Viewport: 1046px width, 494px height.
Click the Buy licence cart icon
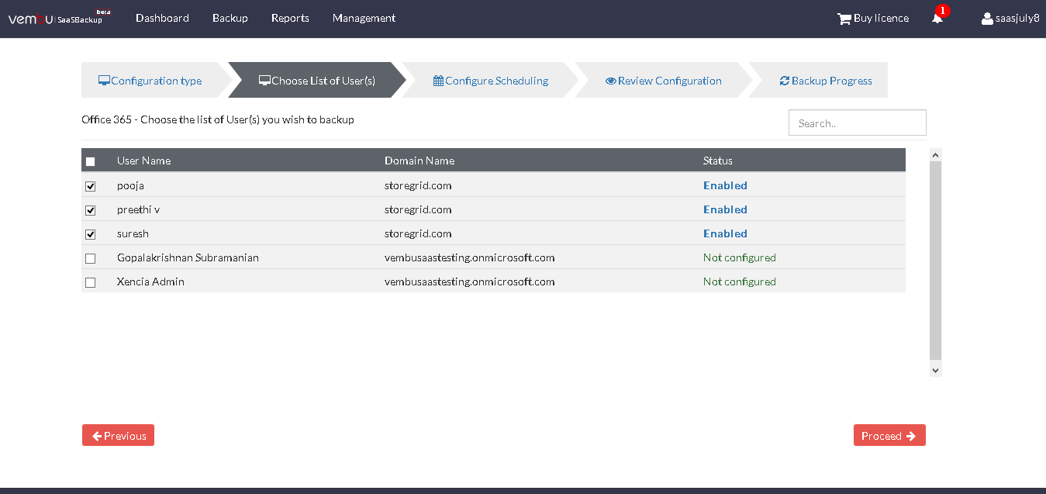click(844, 19)
